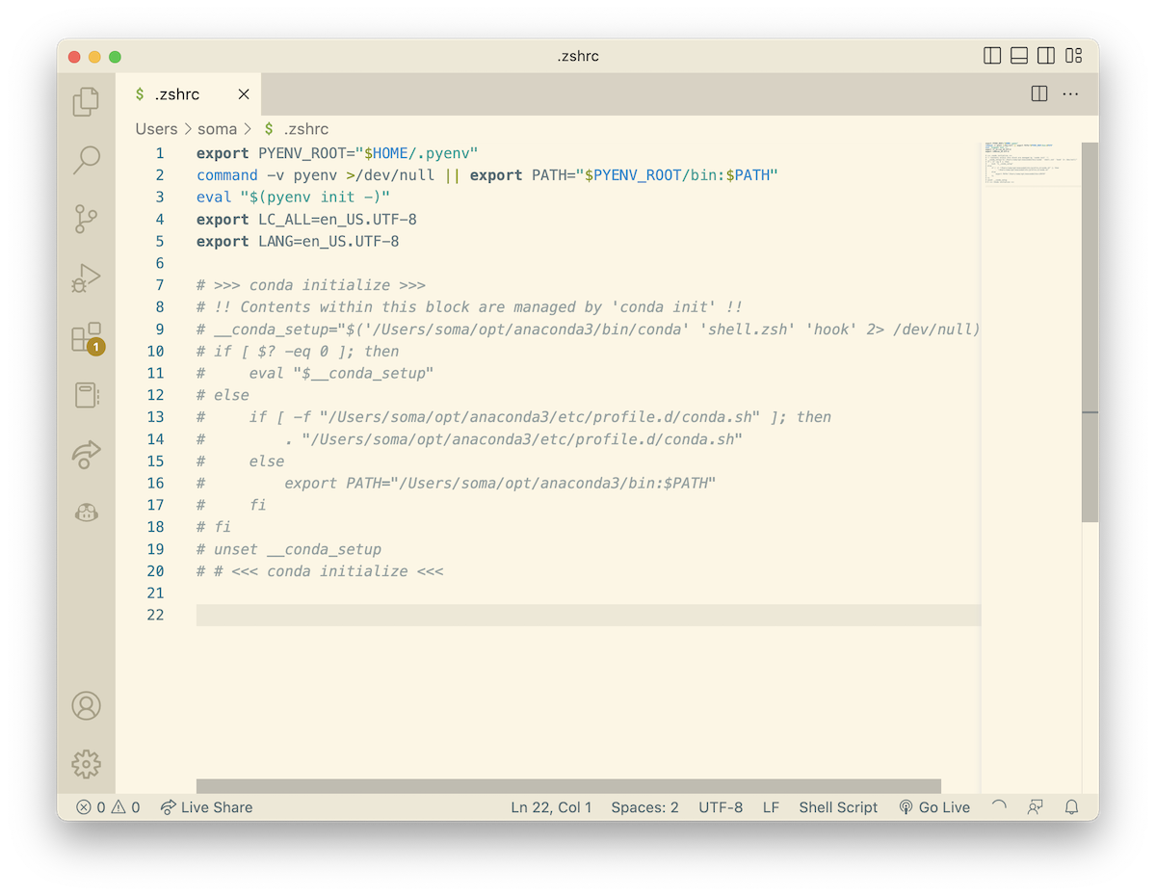Click Users in the breadcrumb

156,129
